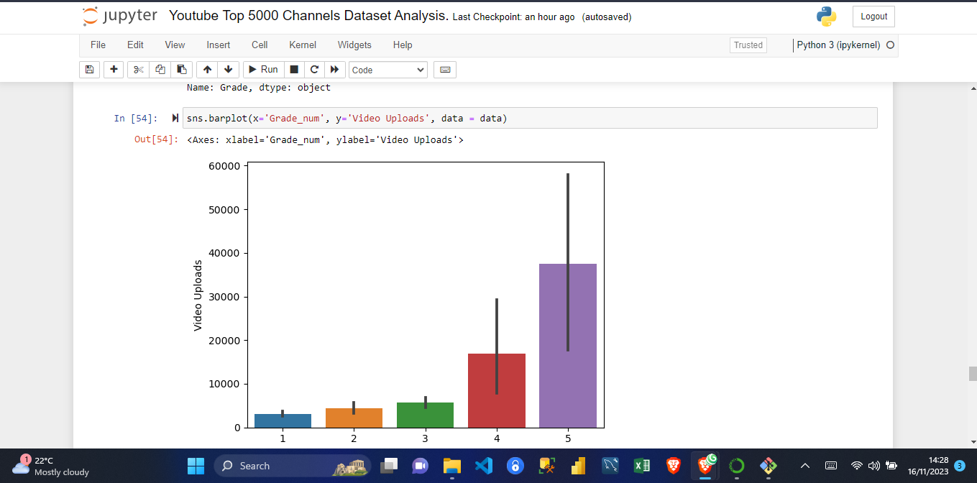Move the selected cell down
The image size is (977, 483).
pyautogui.click(x=228, y=70)
